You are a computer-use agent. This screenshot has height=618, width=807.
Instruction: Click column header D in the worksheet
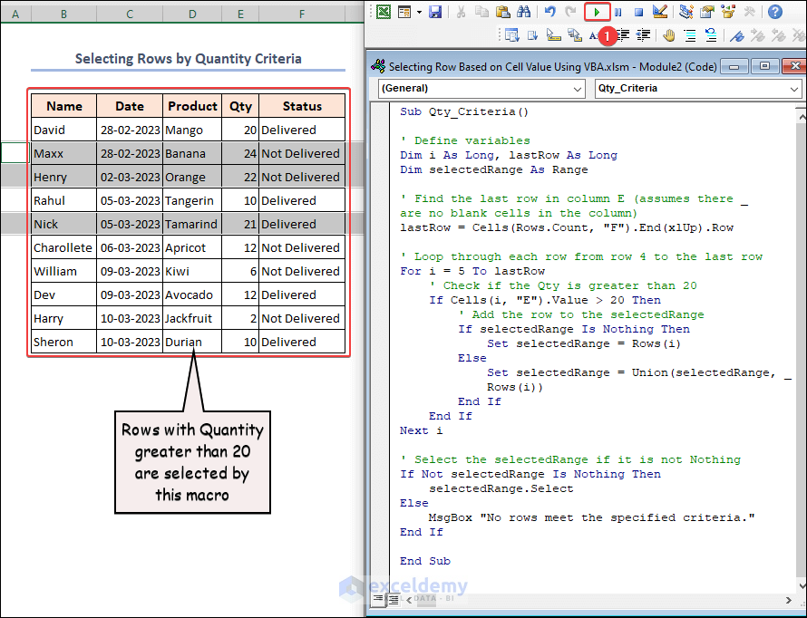192,14
